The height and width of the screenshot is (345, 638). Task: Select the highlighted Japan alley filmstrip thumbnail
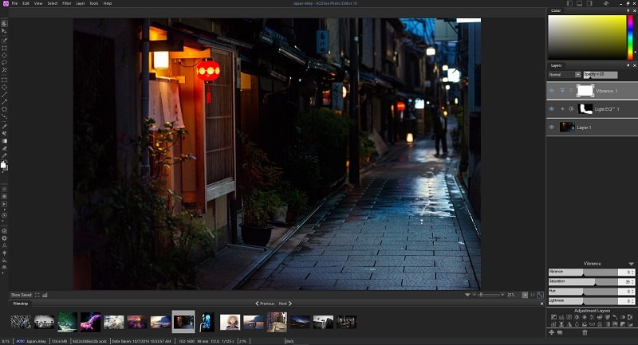click(183, 322)
